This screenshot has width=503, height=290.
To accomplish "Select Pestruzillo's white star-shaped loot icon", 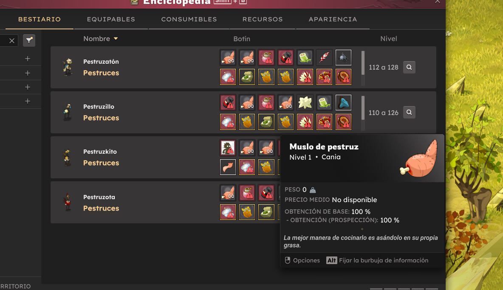I will pos(305,103).
